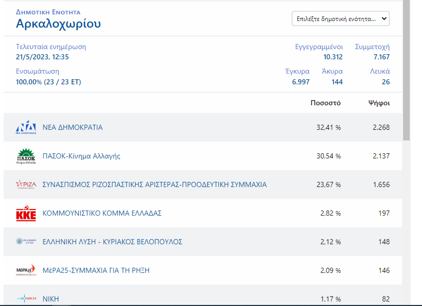
Task: Click ΚΟΜΜΟΥΝΙΣΤΙΚΟ ΚΟΜΜΑ ΕΛΛΑΔΑΣ party name
Action: [102, 213]
